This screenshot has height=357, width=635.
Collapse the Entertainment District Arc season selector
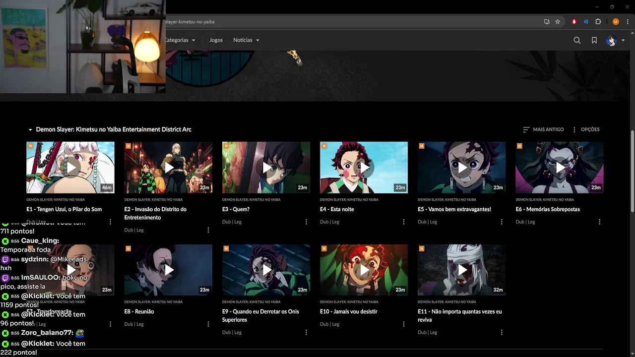(x=110, y=129)
